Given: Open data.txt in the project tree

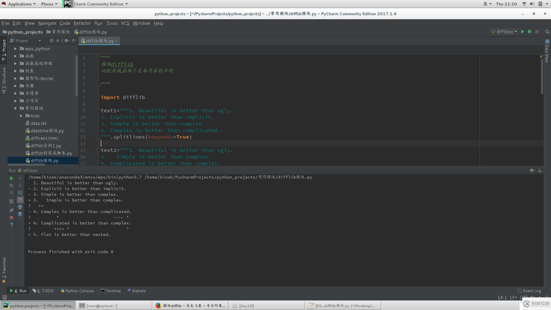Looking at the screenshot, I should pyautogui.click(x=38, y=123).
